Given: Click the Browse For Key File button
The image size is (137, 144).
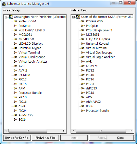Looking at the screenshot, I should pyautogui.click(x=17, y=138).
